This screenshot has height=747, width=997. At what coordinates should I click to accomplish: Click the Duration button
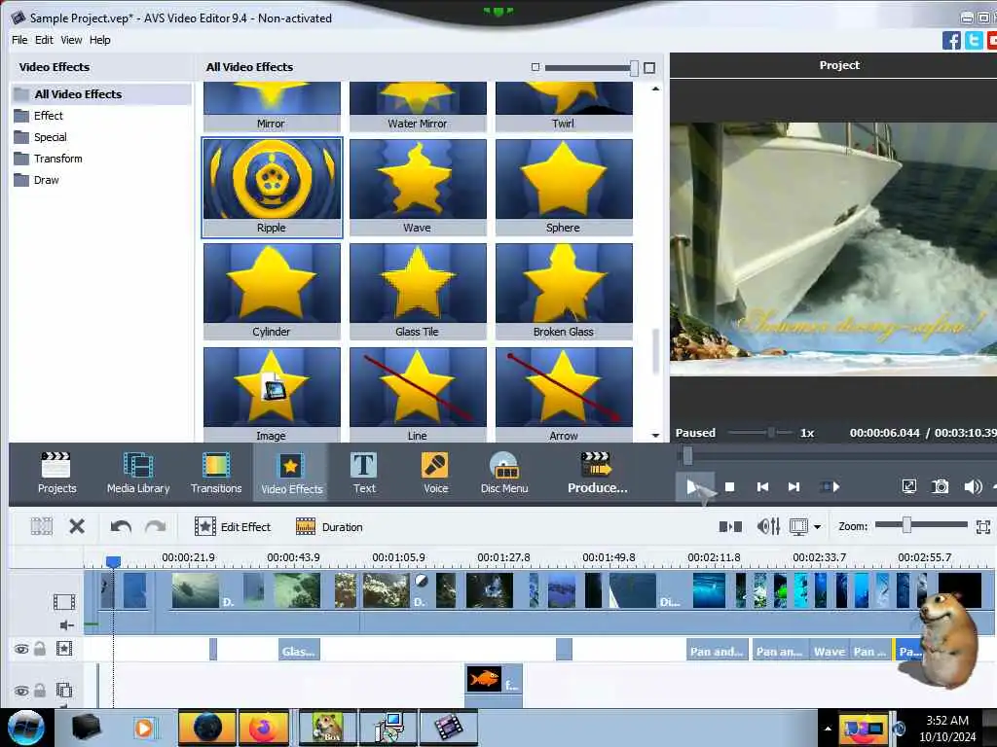(x=329, y=526)
